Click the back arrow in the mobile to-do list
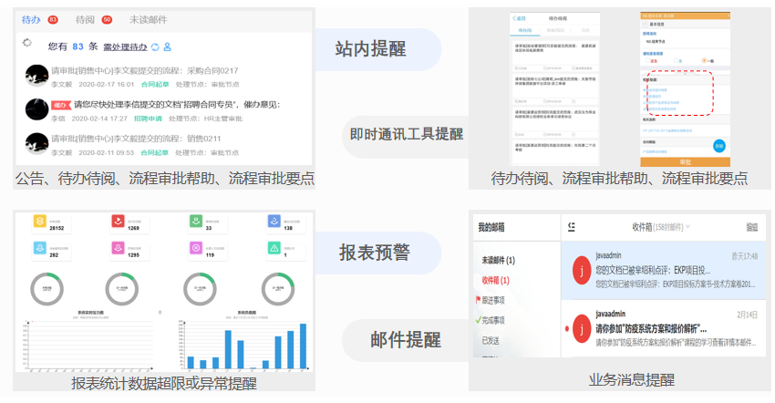Image resolution: width=775 pixels, height=403 pixels. click(515, 18)
